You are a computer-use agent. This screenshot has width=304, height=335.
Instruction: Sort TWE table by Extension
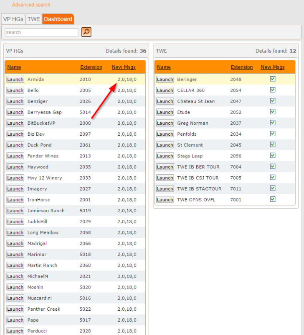click(x=242, y=67)
